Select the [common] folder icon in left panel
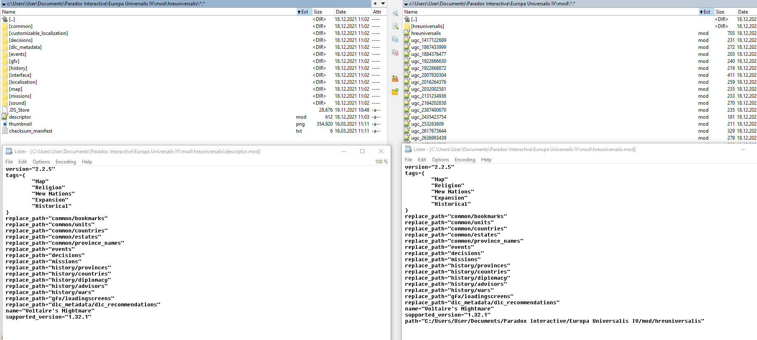 click(x=5, y=26)
